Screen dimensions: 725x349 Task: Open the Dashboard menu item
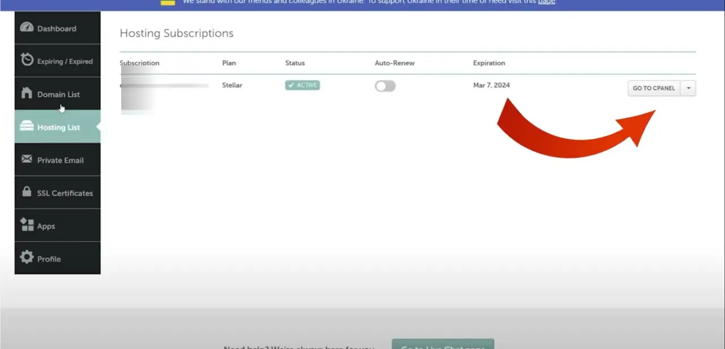57,28
